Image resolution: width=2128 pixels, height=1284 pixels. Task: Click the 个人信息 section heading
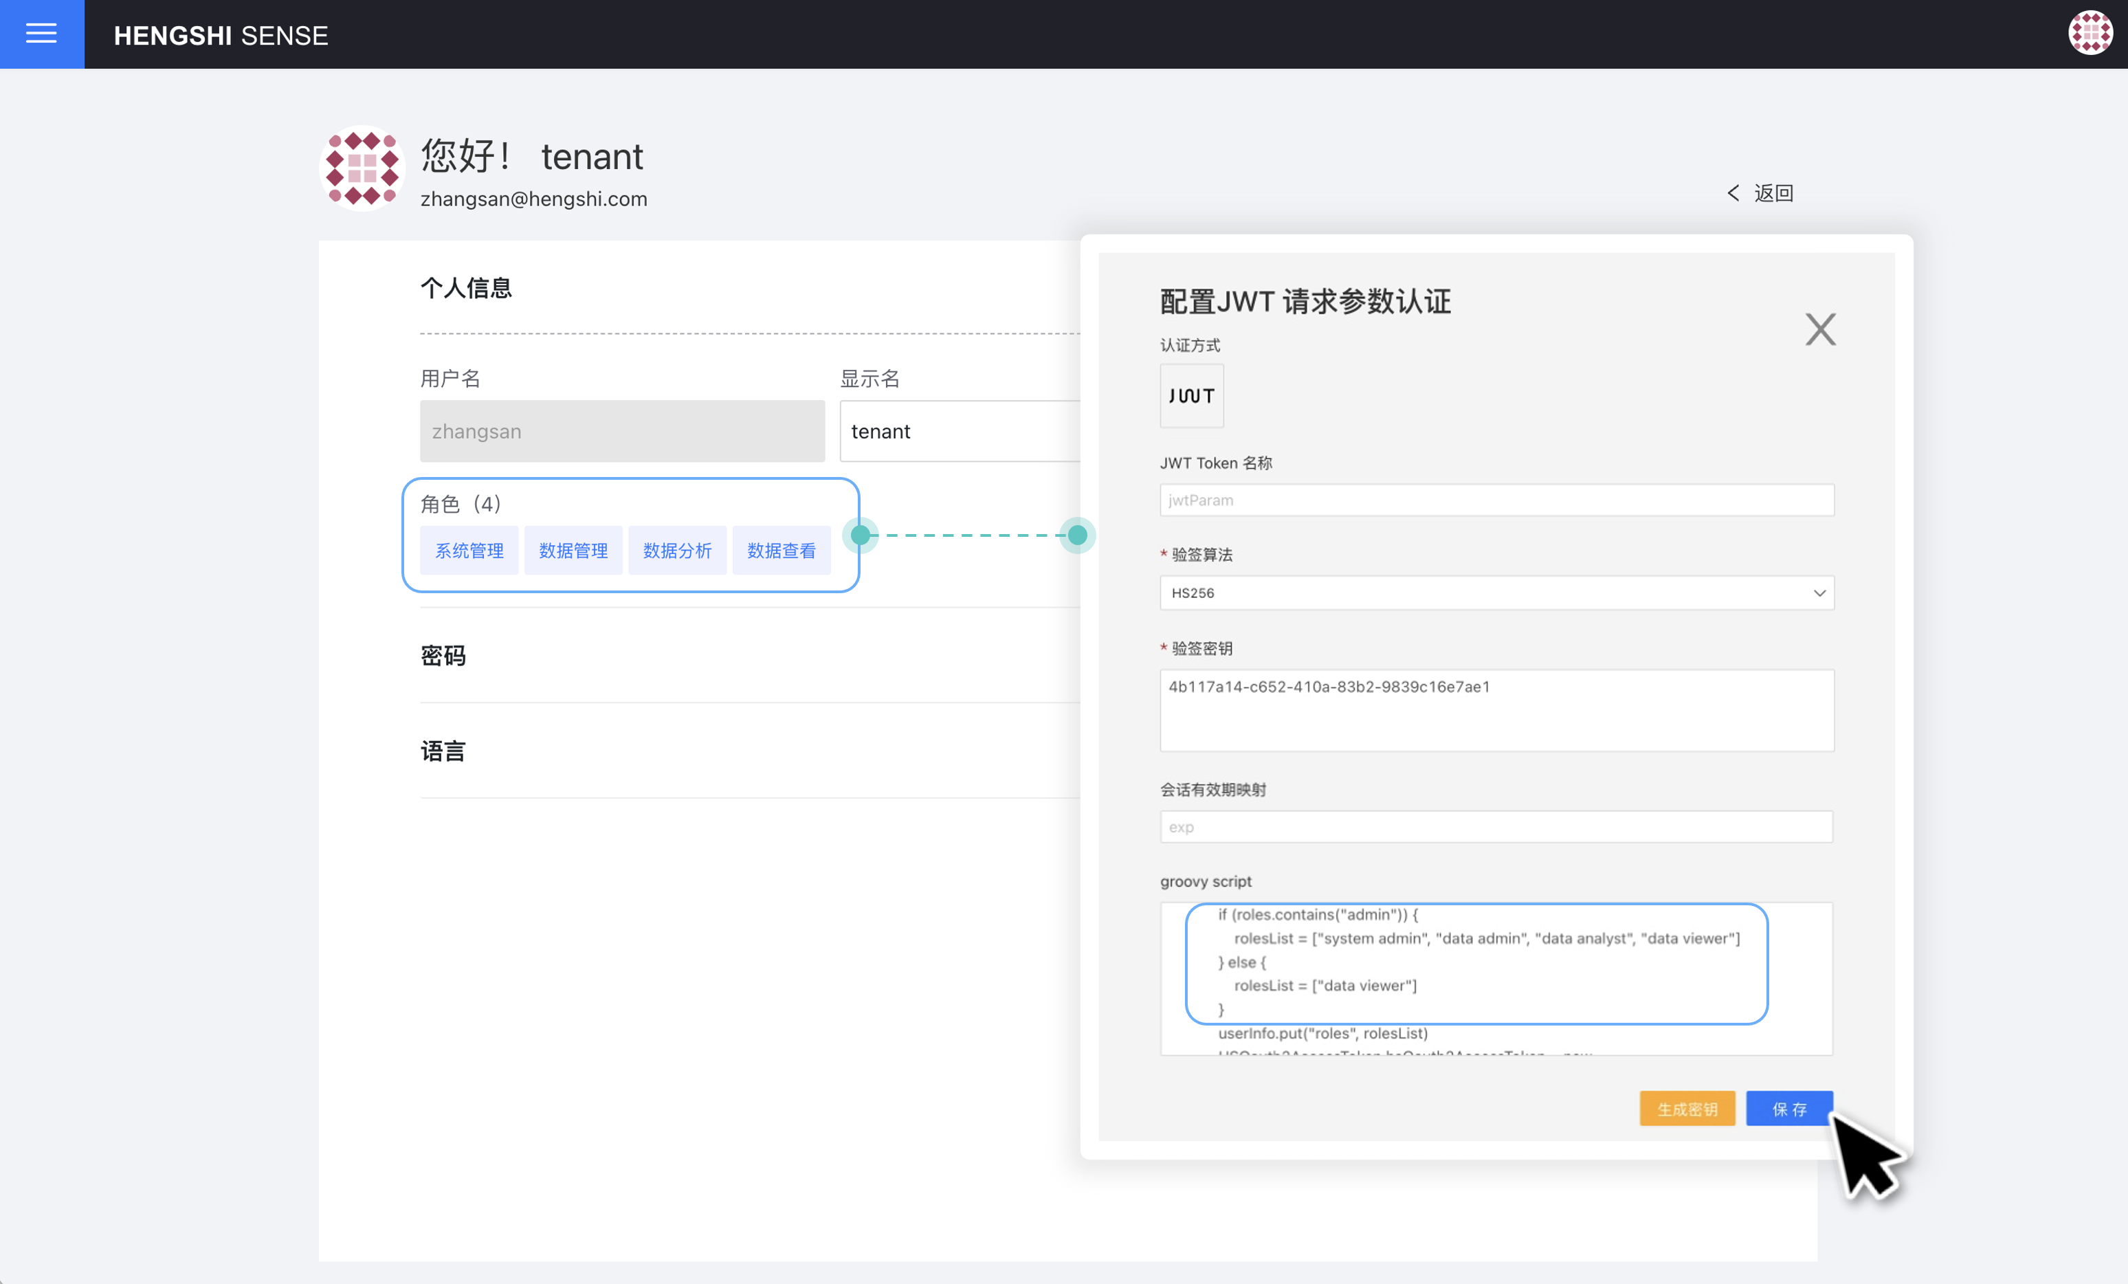pos(467,287)
